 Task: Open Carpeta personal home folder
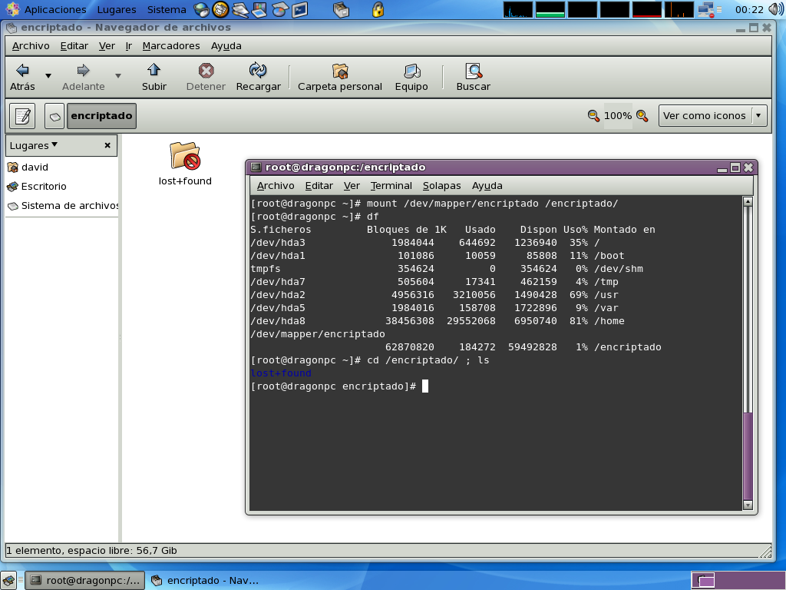point(339,71)
